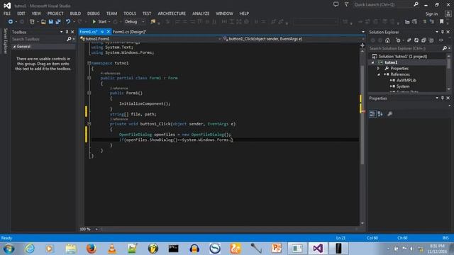Click the Solution Explorer Home icon

coord(387,40)
